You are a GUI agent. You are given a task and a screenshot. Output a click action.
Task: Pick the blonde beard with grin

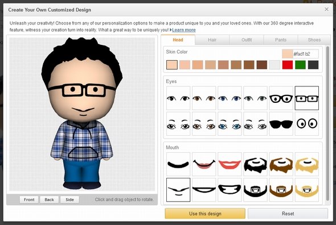click(306, 190)
